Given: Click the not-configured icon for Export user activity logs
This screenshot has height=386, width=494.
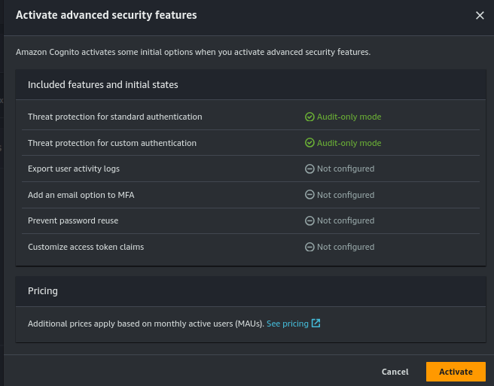Looking at the screenshot, I should [x=310, y=169].
